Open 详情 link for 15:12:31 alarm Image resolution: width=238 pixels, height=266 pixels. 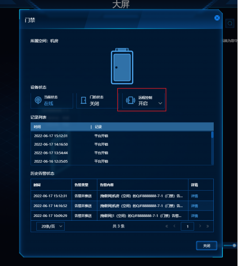coord(194,196)
